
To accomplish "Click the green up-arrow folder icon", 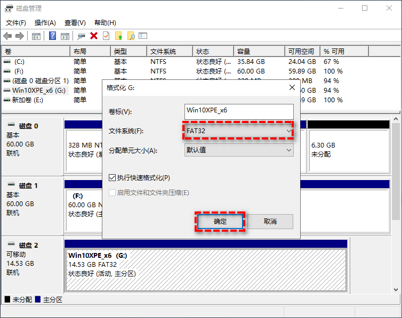I will 118,36.
